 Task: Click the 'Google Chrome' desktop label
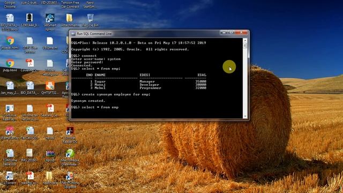click(x=10, y=5)
